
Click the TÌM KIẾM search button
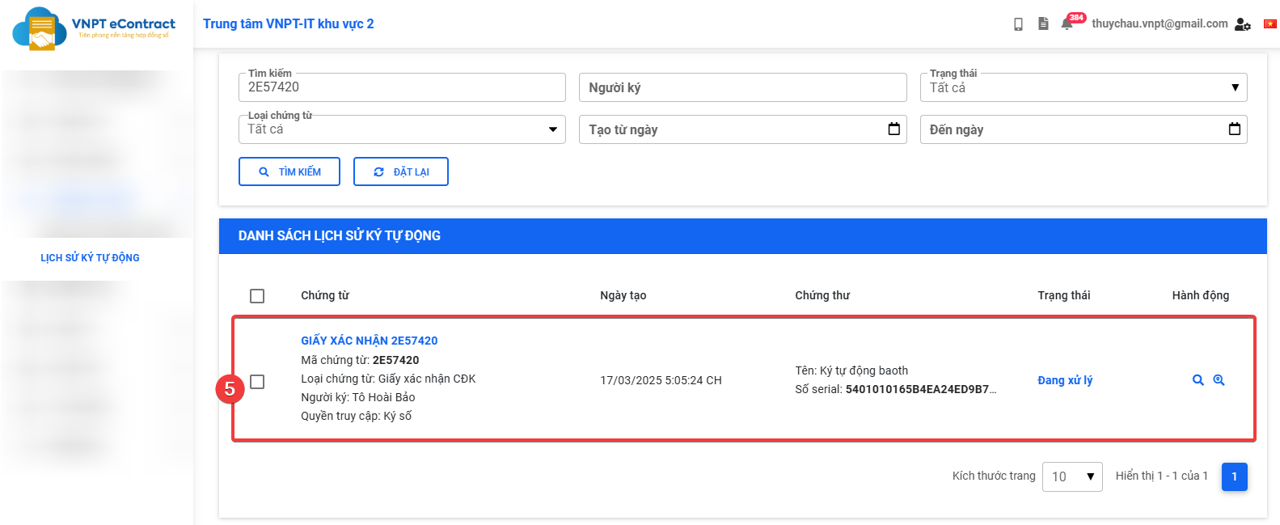tap(289, 171)
